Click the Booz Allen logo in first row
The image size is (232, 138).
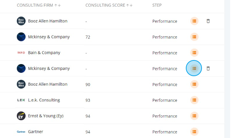pyautogui.click(x=21, y=21)
